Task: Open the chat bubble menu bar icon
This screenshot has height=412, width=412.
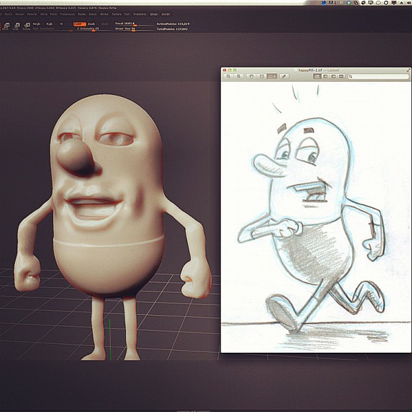Action: point(378,3)
